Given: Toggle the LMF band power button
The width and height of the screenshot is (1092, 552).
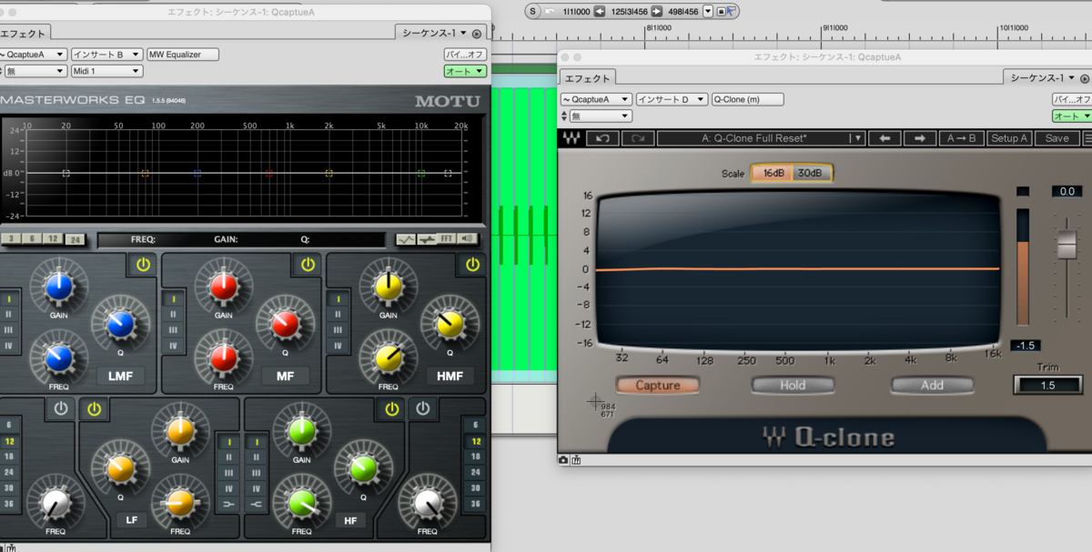Looking at the screenshot, I should [x=143, y=265].
